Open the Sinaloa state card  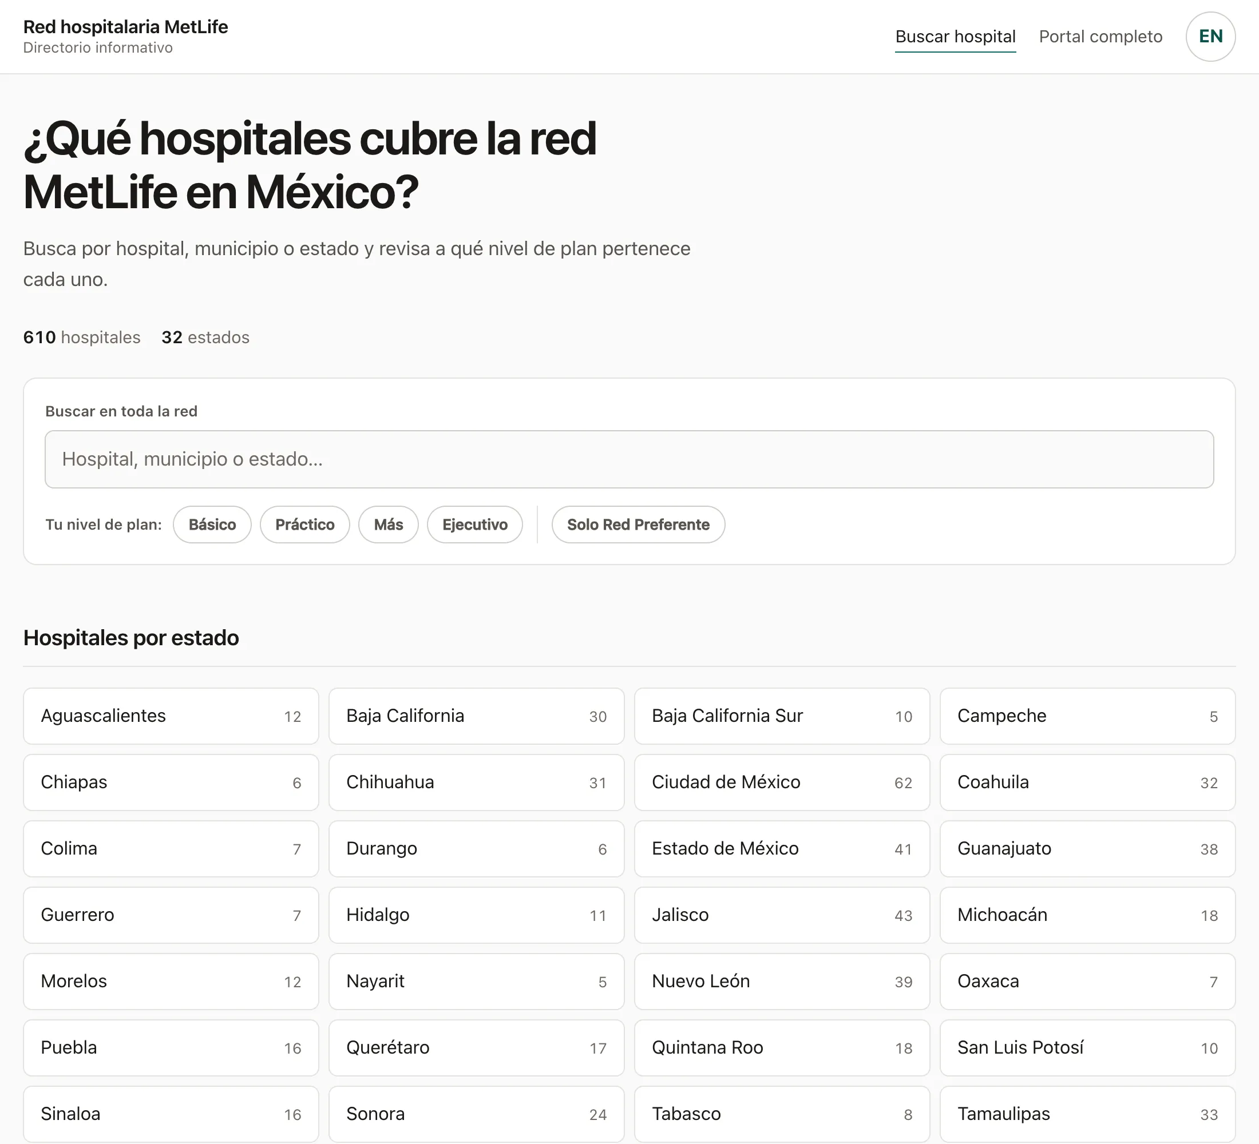(171, 1114)
